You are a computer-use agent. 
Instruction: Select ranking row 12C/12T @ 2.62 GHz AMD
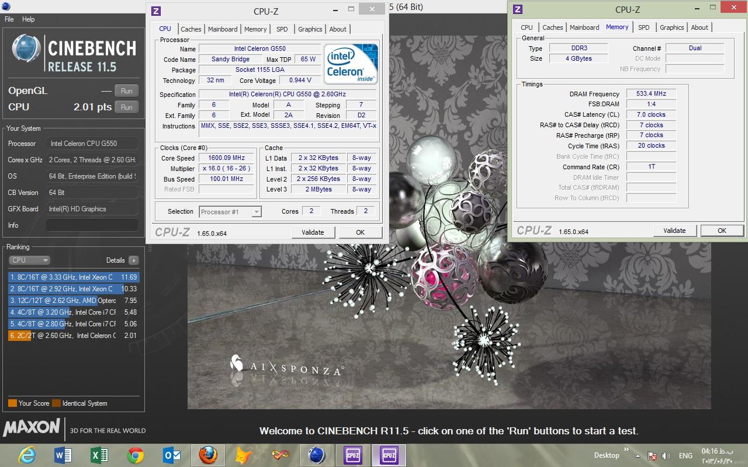coord(74,301)
